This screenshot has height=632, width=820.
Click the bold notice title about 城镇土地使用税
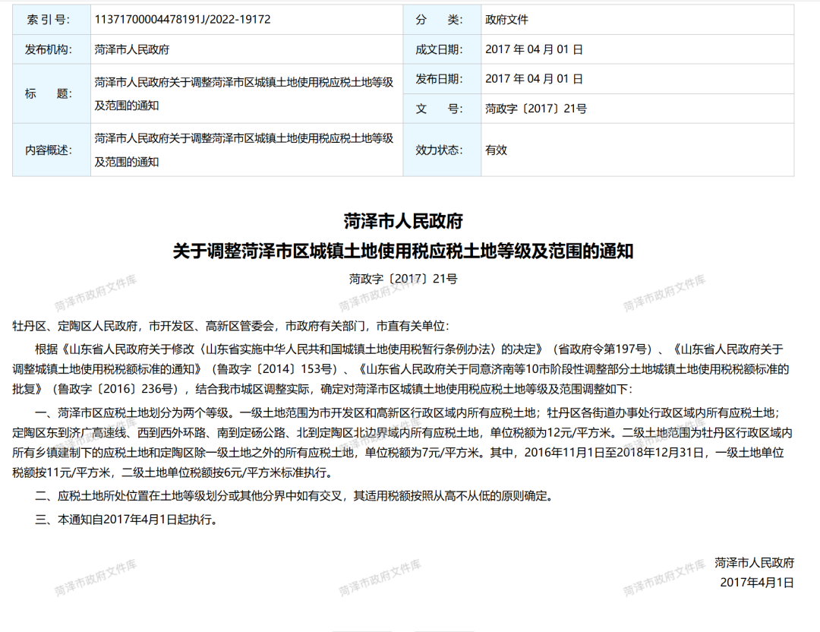click(403, 251)
